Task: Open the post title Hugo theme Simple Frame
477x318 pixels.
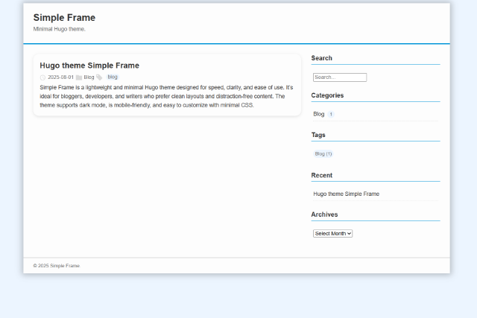Action: (89, 66)
